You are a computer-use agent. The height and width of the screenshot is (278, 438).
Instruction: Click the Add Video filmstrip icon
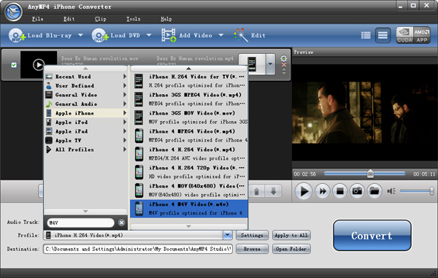pos(169,35)
